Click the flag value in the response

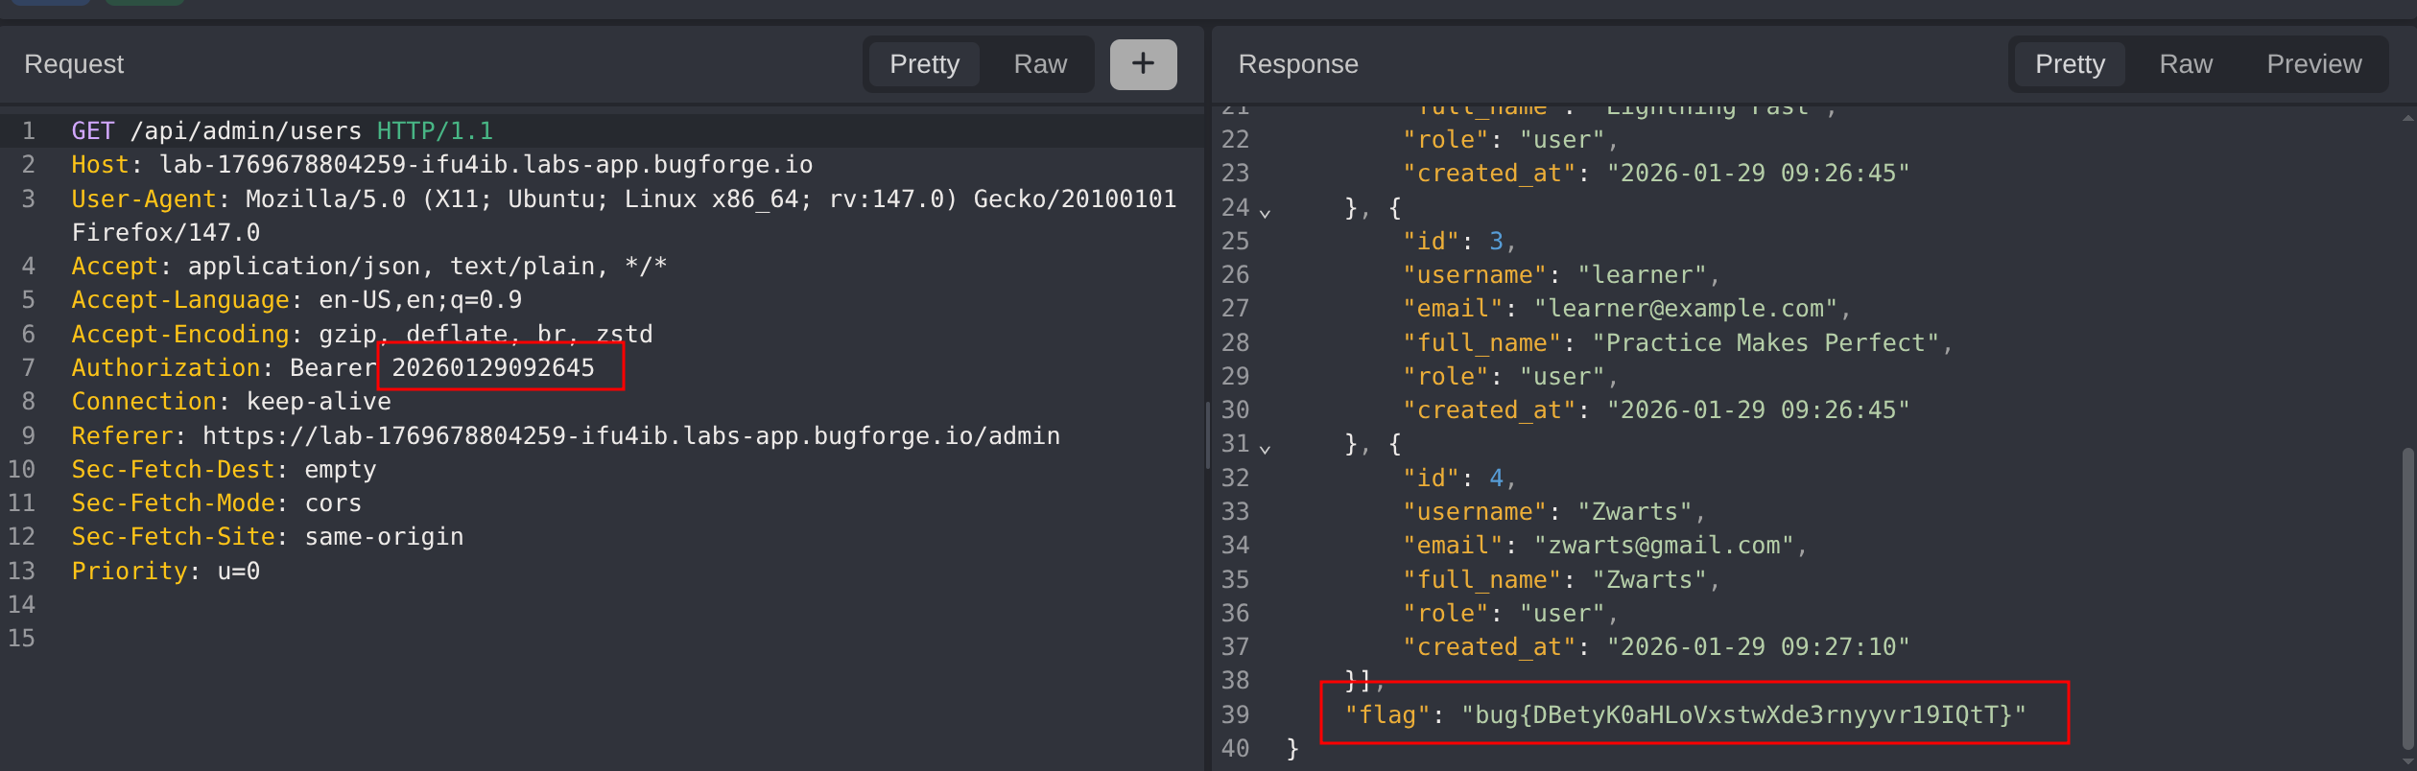pyautogui.click(x=1742, y=715)
